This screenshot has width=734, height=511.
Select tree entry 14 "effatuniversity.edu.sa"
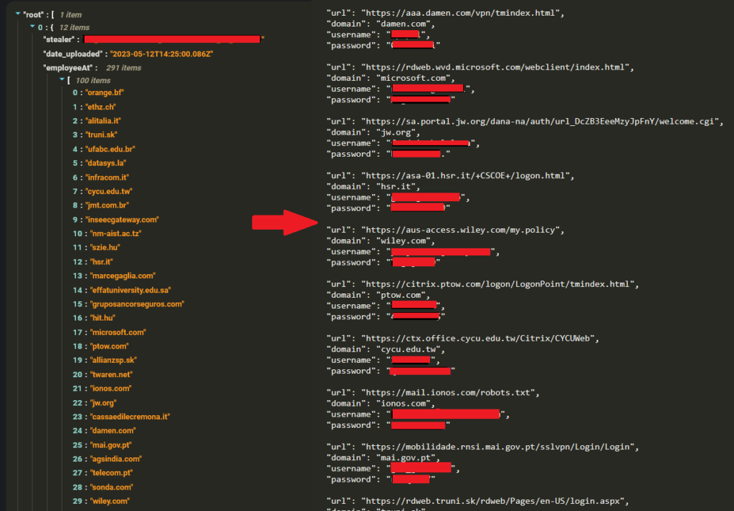point(122,291)
